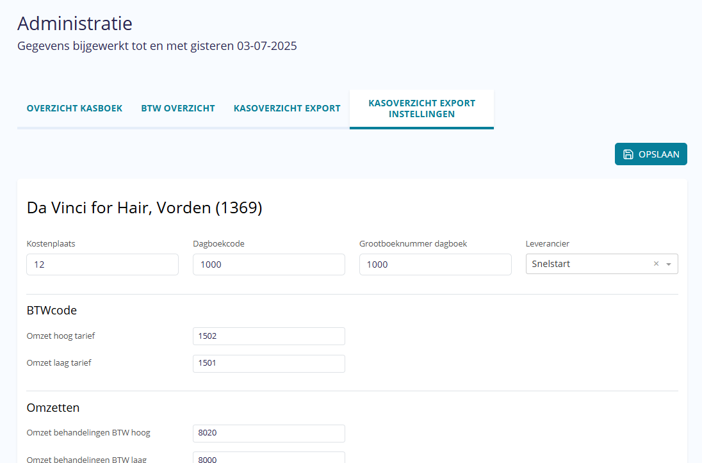Open the BTW Overzicht tab
Image resolution: width=702 pixels, height=463 pixels.
pos(178,108)
